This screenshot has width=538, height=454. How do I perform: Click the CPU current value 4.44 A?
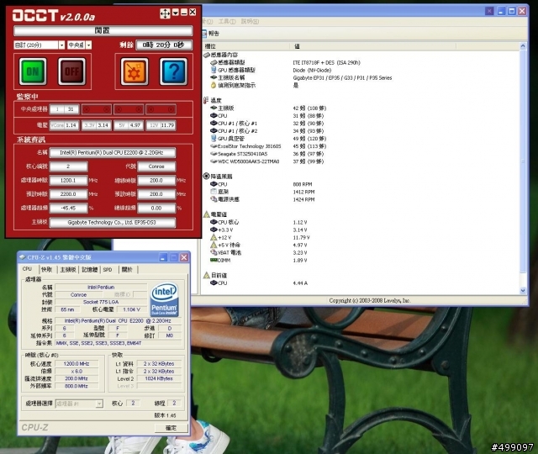click(300, 283)
